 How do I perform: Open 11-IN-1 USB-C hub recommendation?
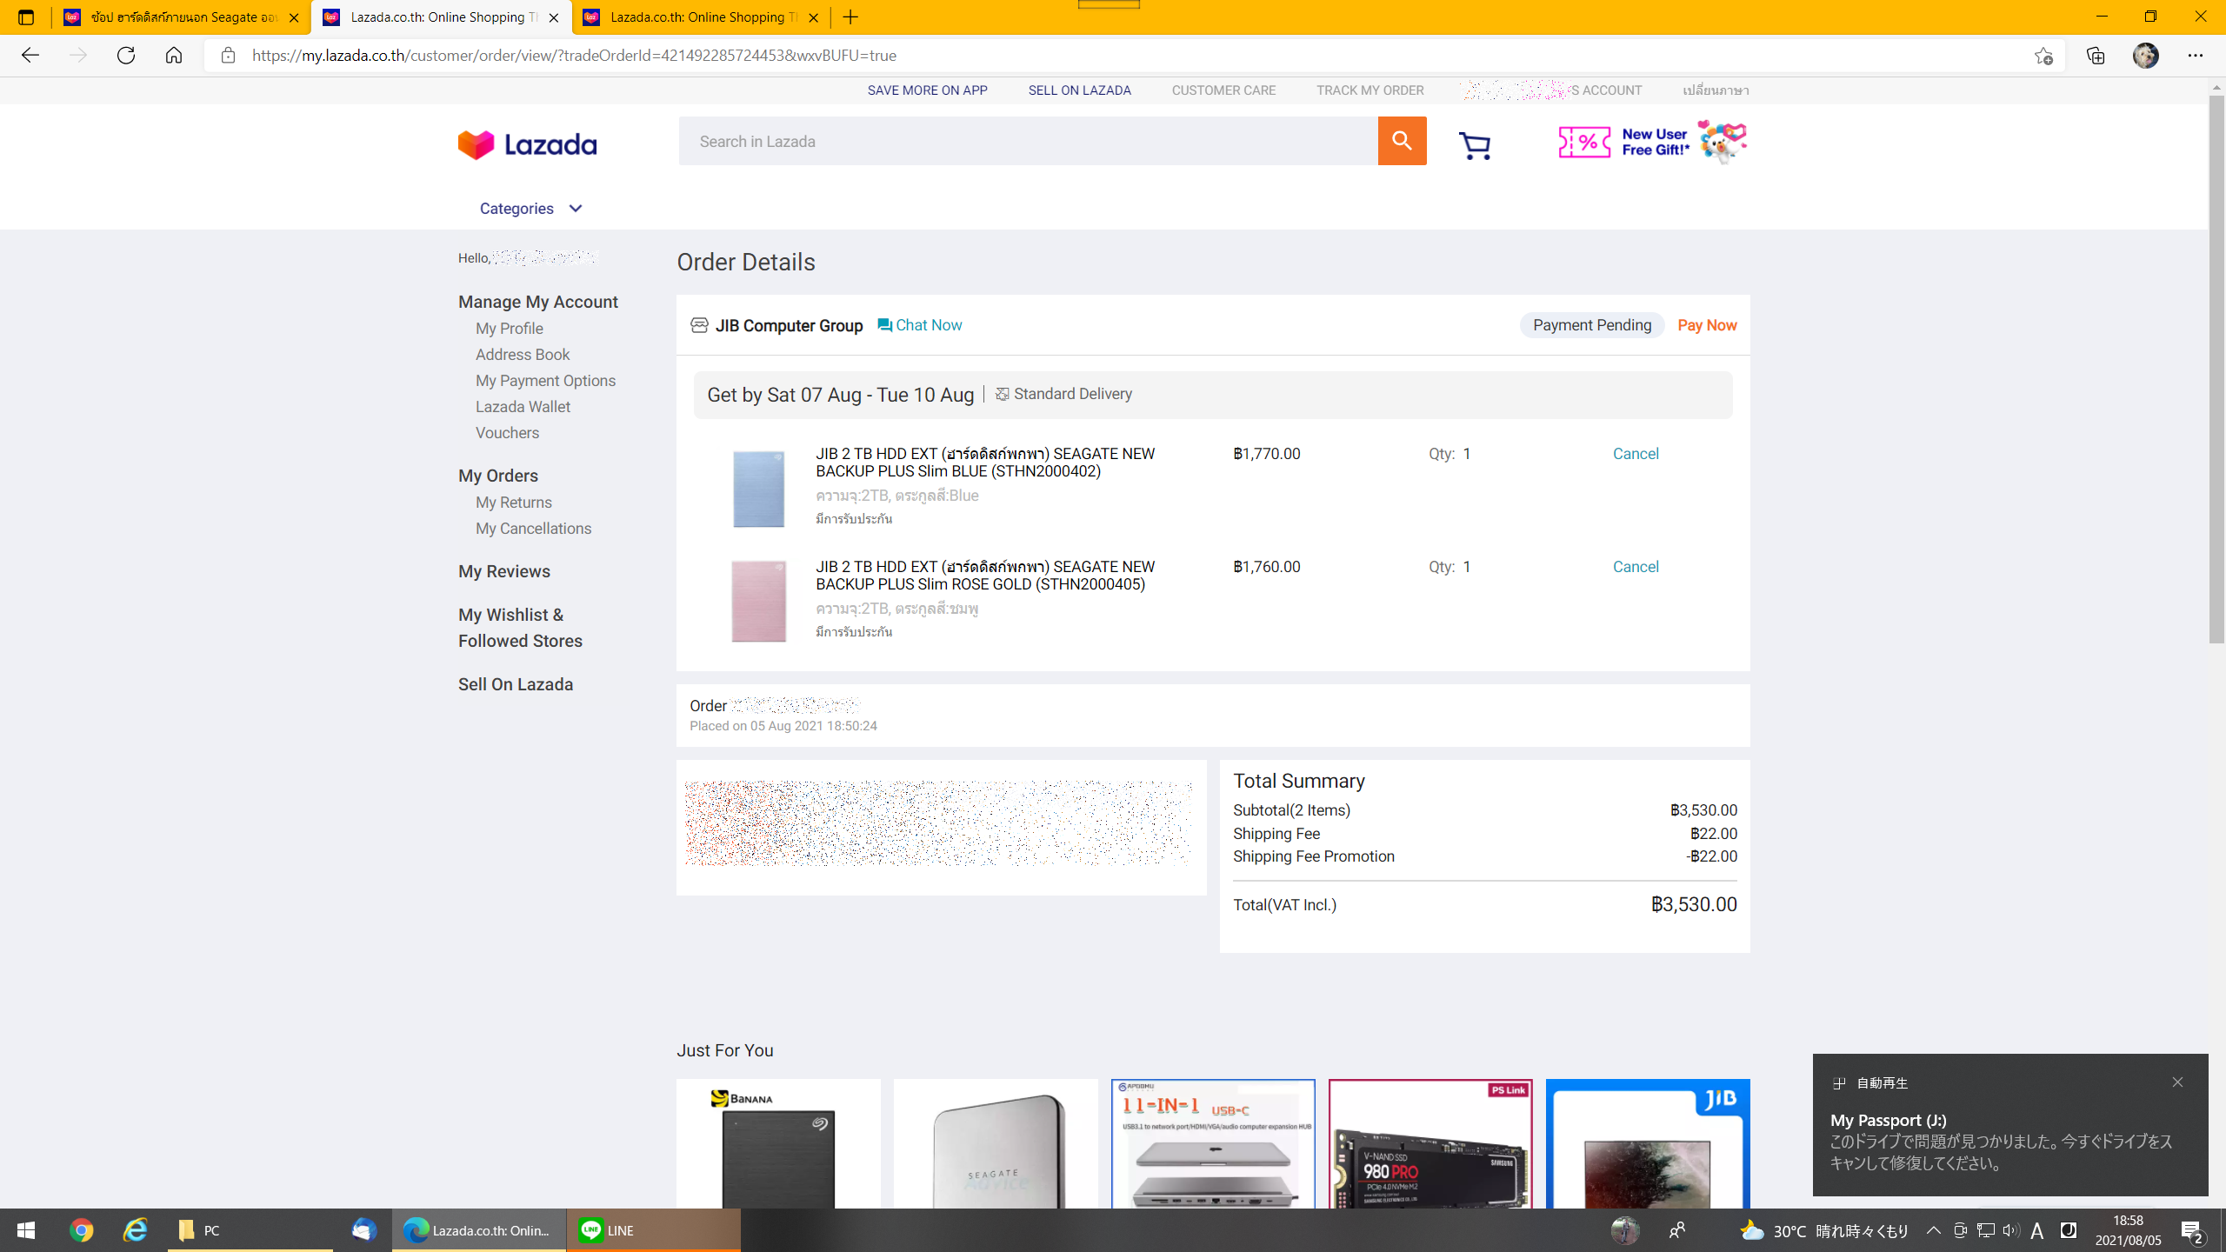coord(1213,1144)
